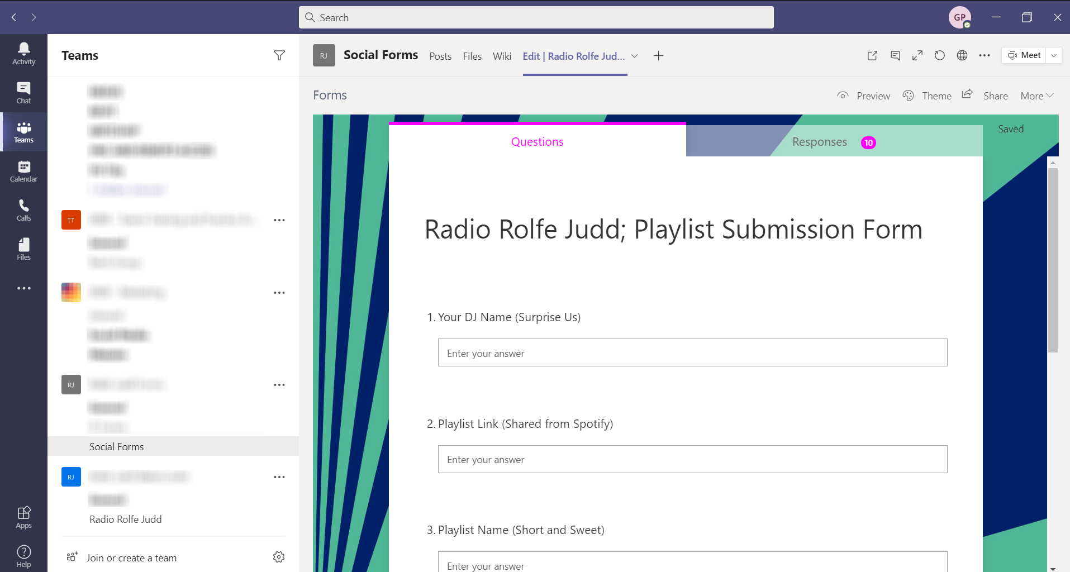
Task: Filter the Teams list
Action: tap(279, 55)
